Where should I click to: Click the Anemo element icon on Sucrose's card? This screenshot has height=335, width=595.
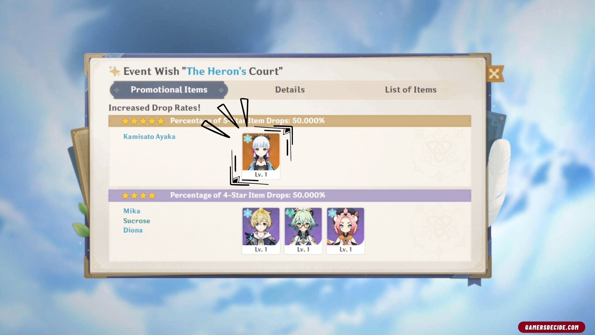tap(290, 213)
